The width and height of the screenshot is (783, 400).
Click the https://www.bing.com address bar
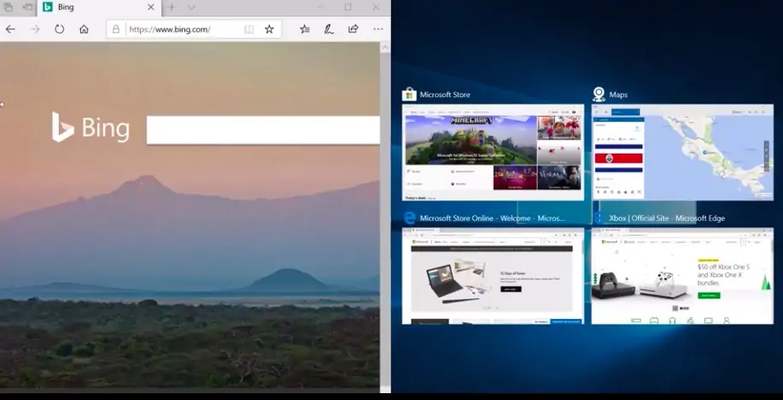point(184,30)
